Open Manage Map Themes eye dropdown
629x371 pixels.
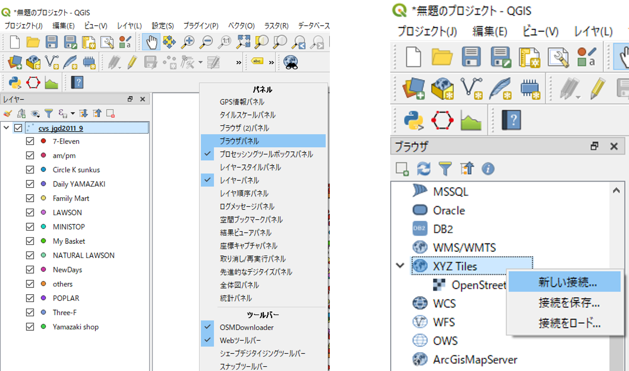[35, 113]
